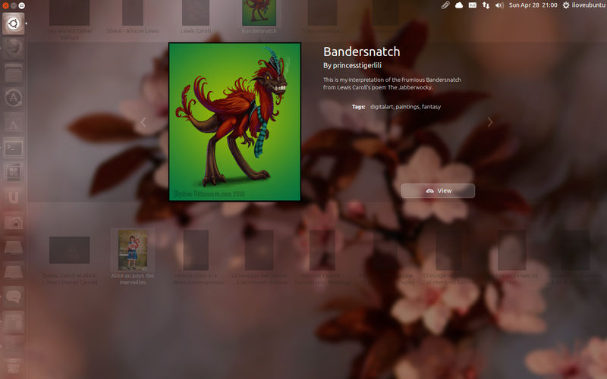Close the Dash with the orange close button

(x=5, y=5)
